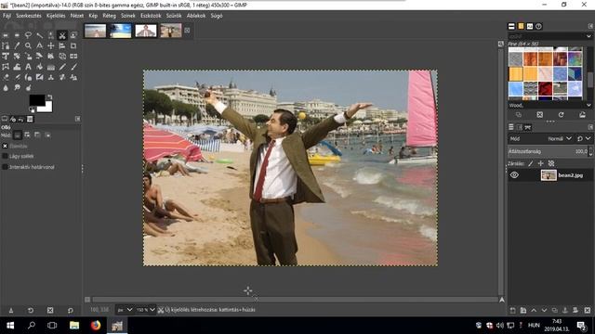The width and height of the screenshot is (595, 334).
Task: Select the Rectangle Select tool
Action: coord(6,35)
